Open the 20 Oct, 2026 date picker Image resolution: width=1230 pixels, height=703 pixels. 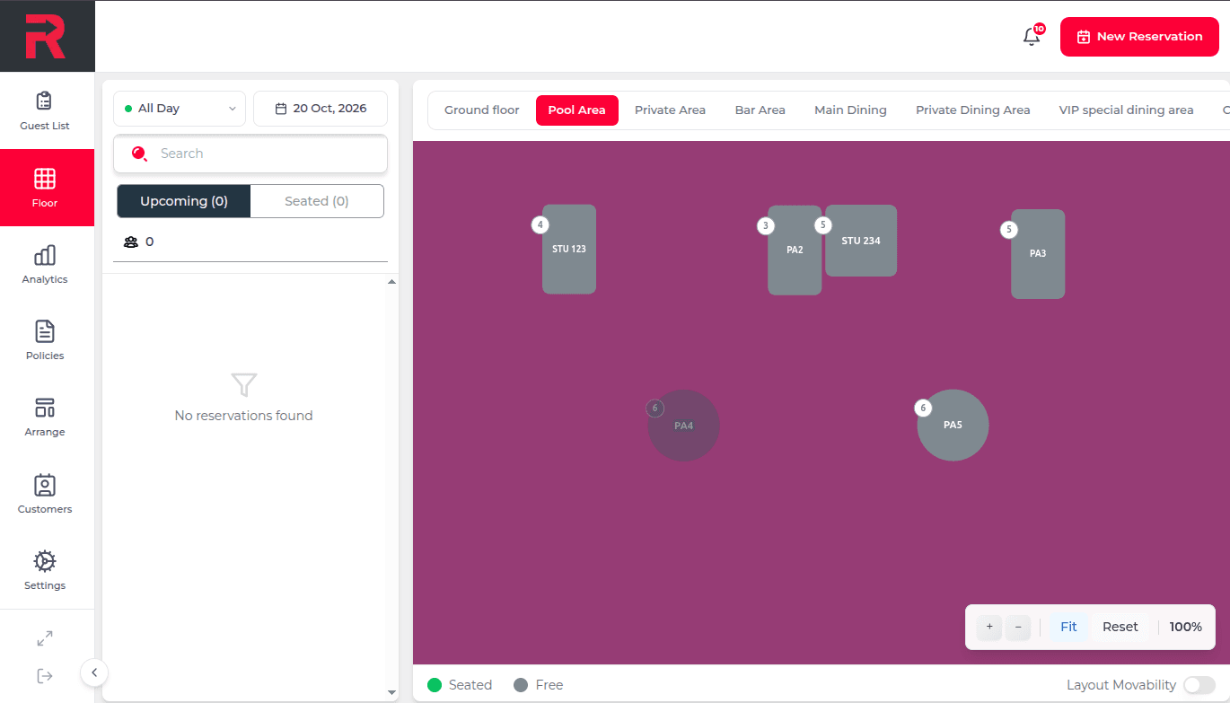pyautogui.click(x=321, y=109)
